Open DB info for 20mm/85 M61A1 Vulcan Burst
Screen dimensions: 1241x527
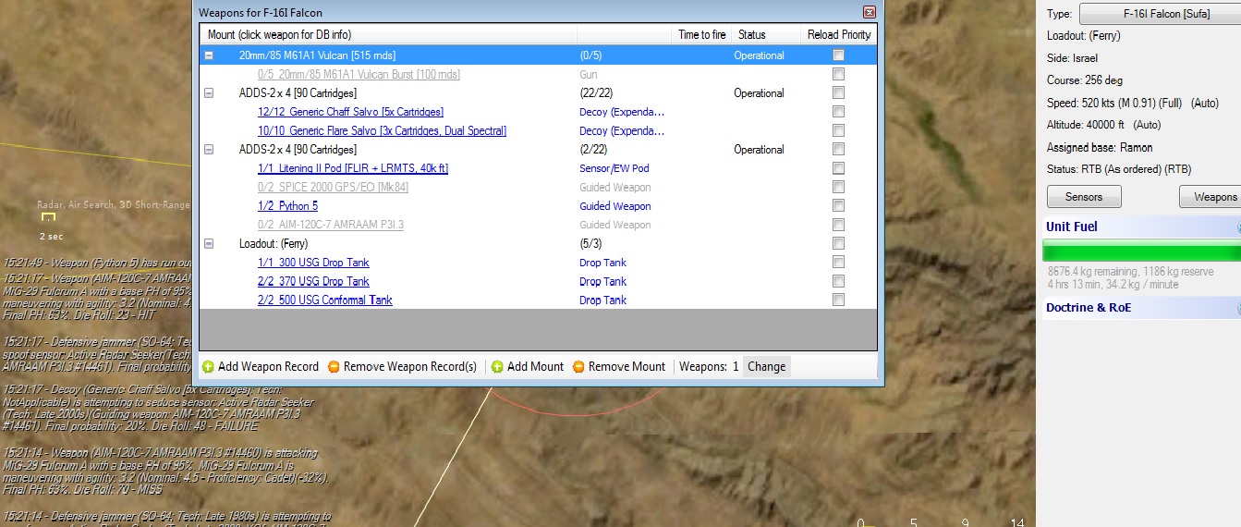click(359, 74)
